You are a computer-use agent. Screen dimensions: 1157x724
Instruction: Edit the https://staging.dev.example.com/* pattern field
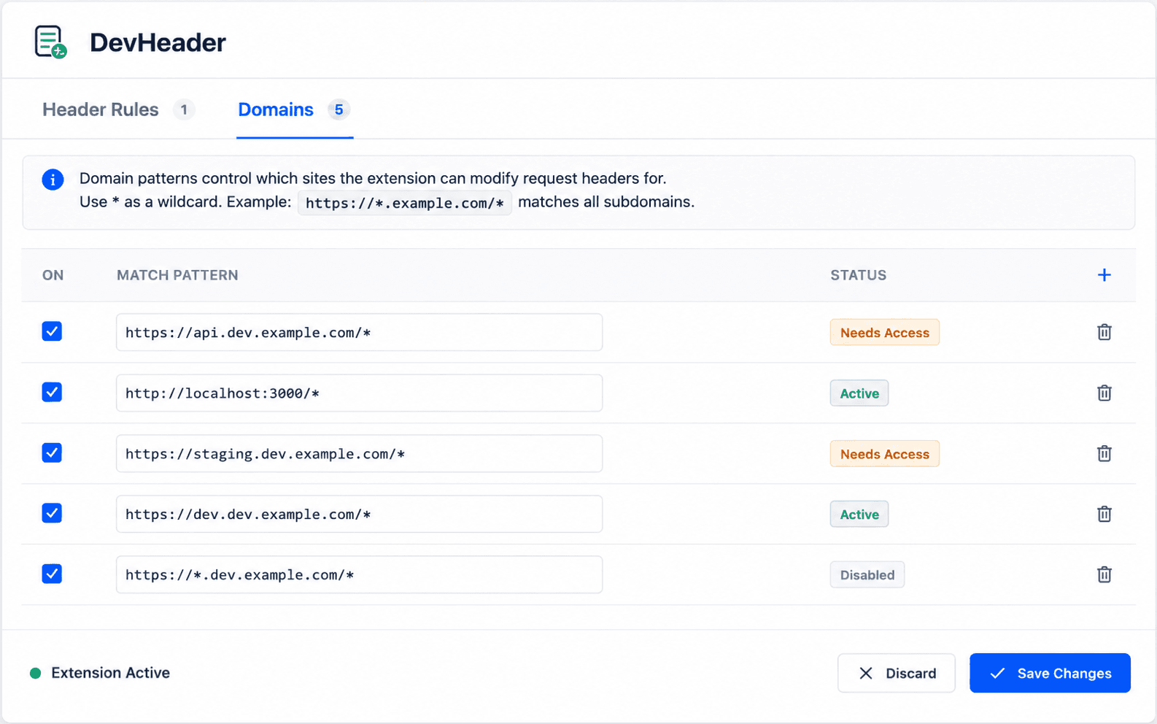coord(359,453)
